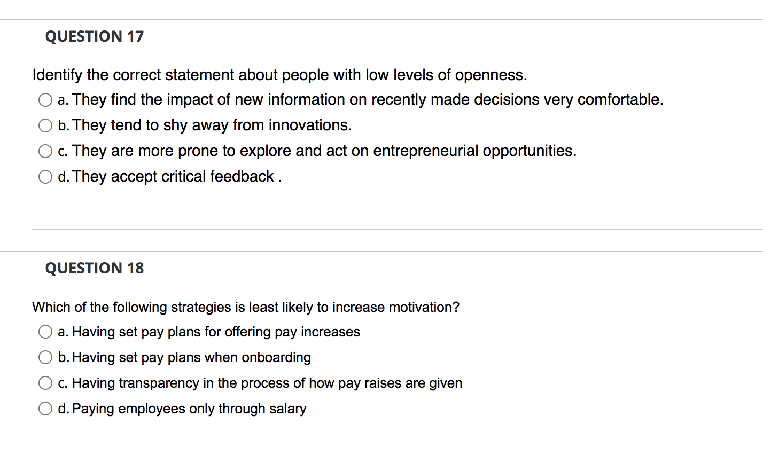The height and width of the screenshot is (455, 763).
Task: Mark Question 17 option c radio circle
Action: tap(45, 151)
